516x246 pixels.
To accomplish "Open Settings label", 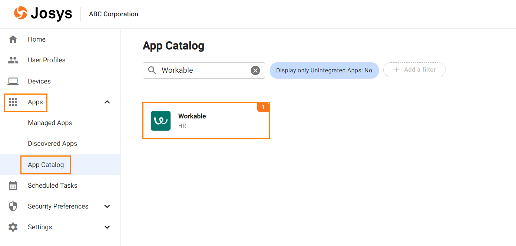I will click(x=40, y=227).
